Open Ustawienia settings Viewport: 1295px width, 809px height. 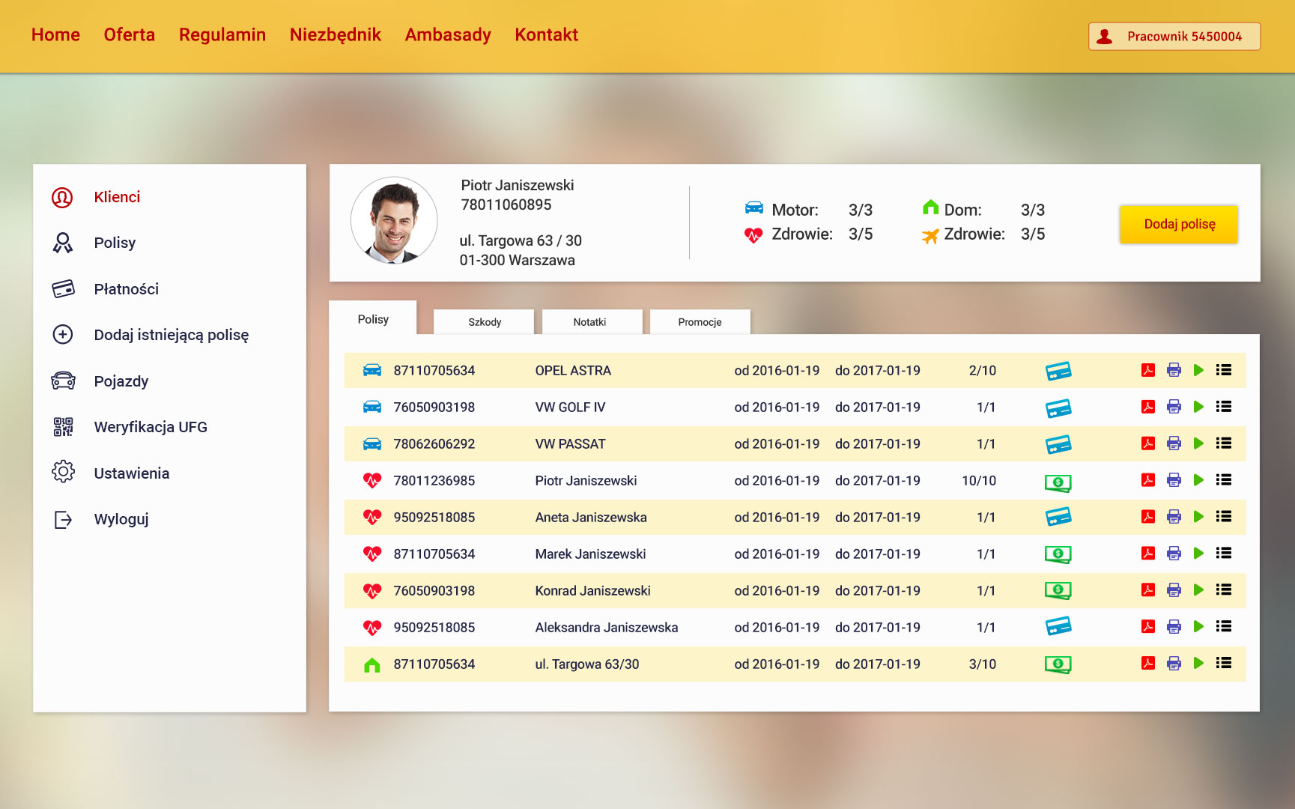click(x=131, y=473)
